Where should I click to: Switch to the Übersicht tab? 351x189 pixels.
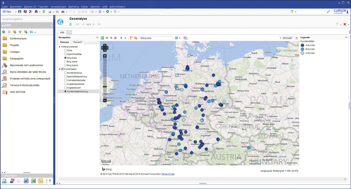tap(78, 42)
